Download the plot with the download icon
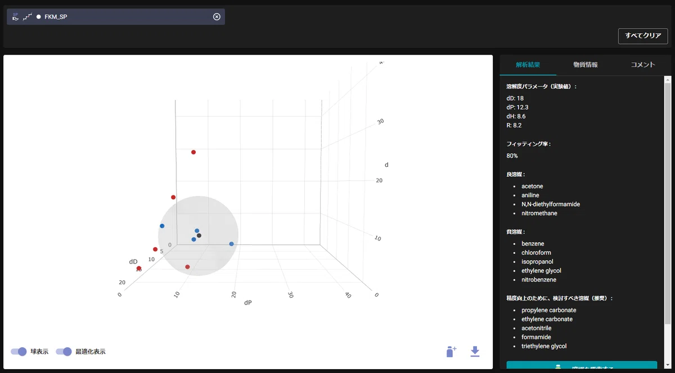 pos(475,352)
